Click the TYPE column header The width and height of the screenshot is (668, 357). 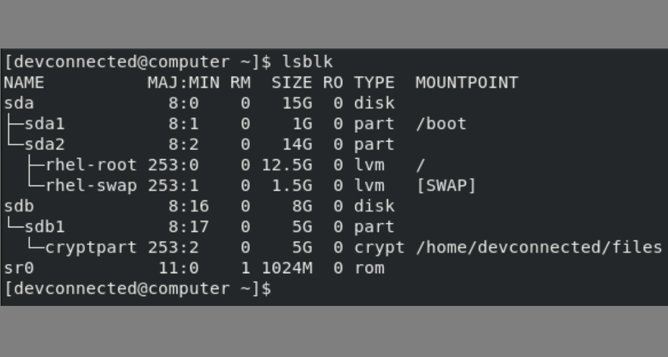click(374, 83)
